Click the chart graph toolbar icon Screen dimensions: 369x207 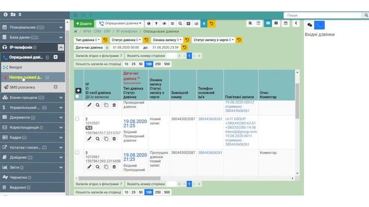(196, 24)
